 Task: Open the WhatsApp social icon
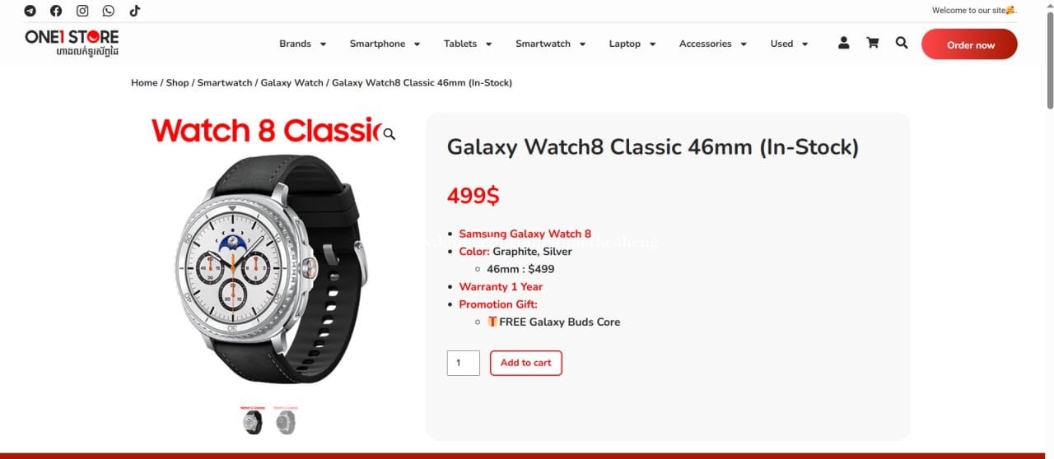point(109,11)
